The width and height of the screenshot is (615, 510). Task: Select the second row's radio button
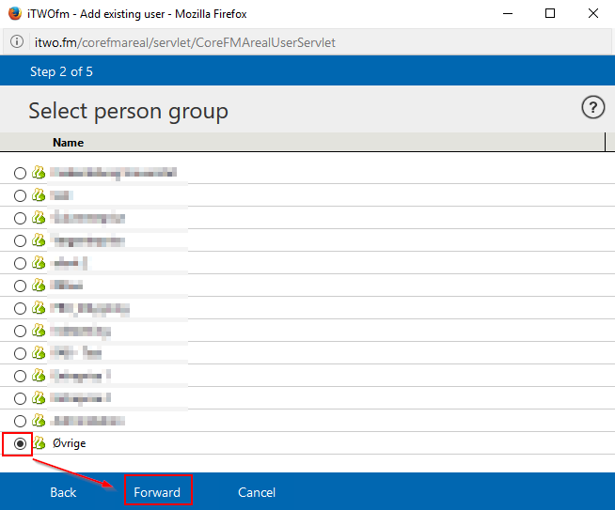coord(20,195)
